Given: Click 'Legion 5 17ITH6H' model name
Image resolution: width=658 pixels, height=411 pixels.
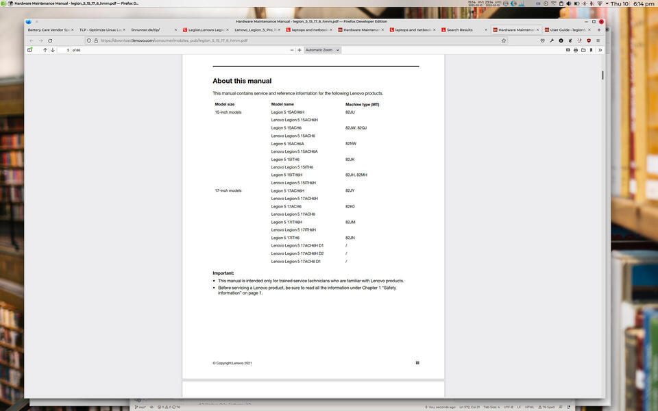Looking at the screenshot, I should click(x=287, y=222).
